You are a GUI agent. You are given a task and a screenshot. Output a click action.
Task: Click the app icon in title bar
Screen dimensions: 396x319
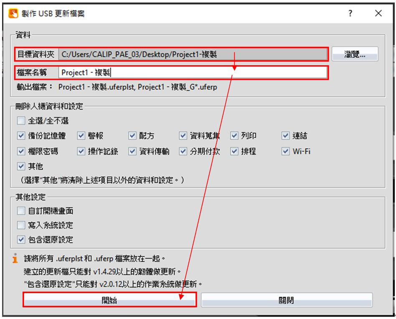pos(13,13)
